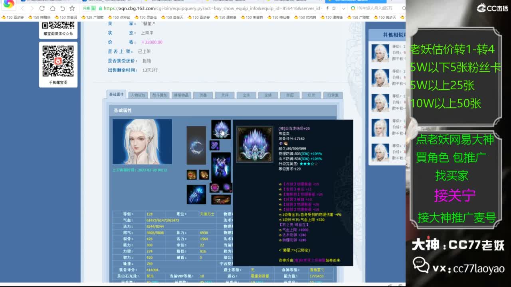
Task: Click the 手机藏宝阁 QR code
Action: click(58, 61)
